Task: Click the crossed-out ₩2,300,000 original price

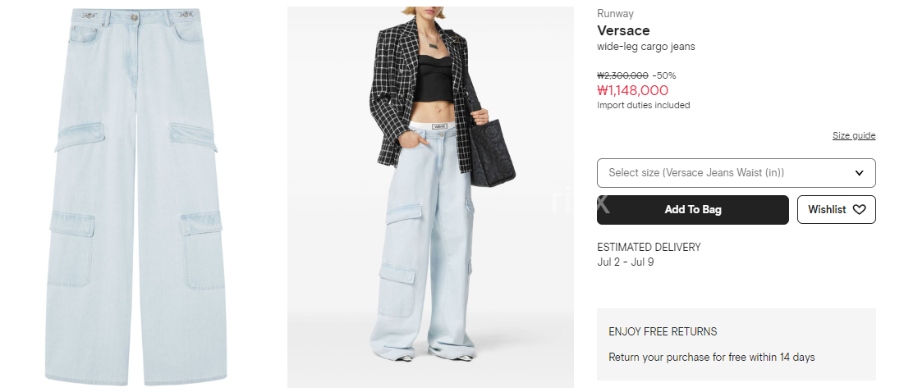Action: pyautogui.click(x=622, y=75)
